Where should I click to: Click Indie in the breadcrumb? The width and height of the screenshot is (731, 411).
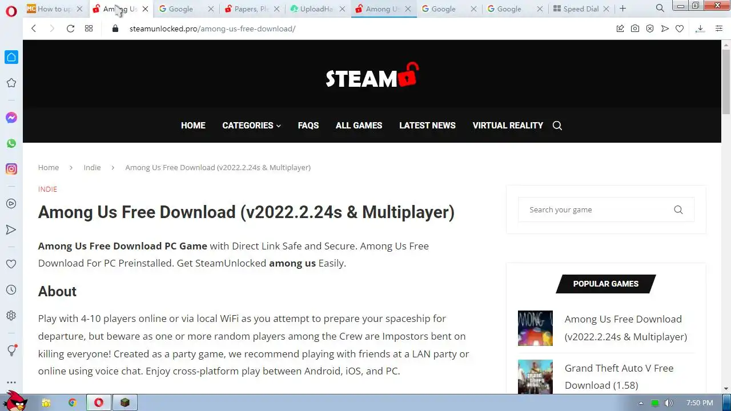92,167
